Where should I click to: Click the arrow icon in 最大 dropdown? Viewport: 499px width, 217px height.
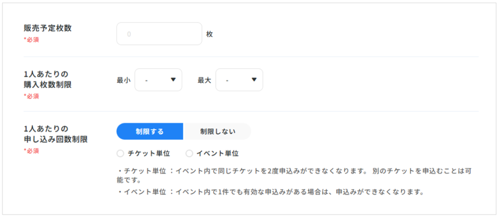click(x=254, y=80)
